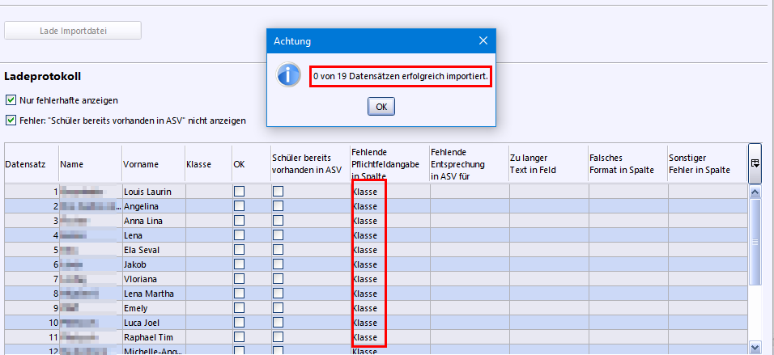The width and height of the screenshot is (774, 355).
Task: Check 'Schüler bereits vorhanden' box for Angelina
Action: tap(279, 206)
